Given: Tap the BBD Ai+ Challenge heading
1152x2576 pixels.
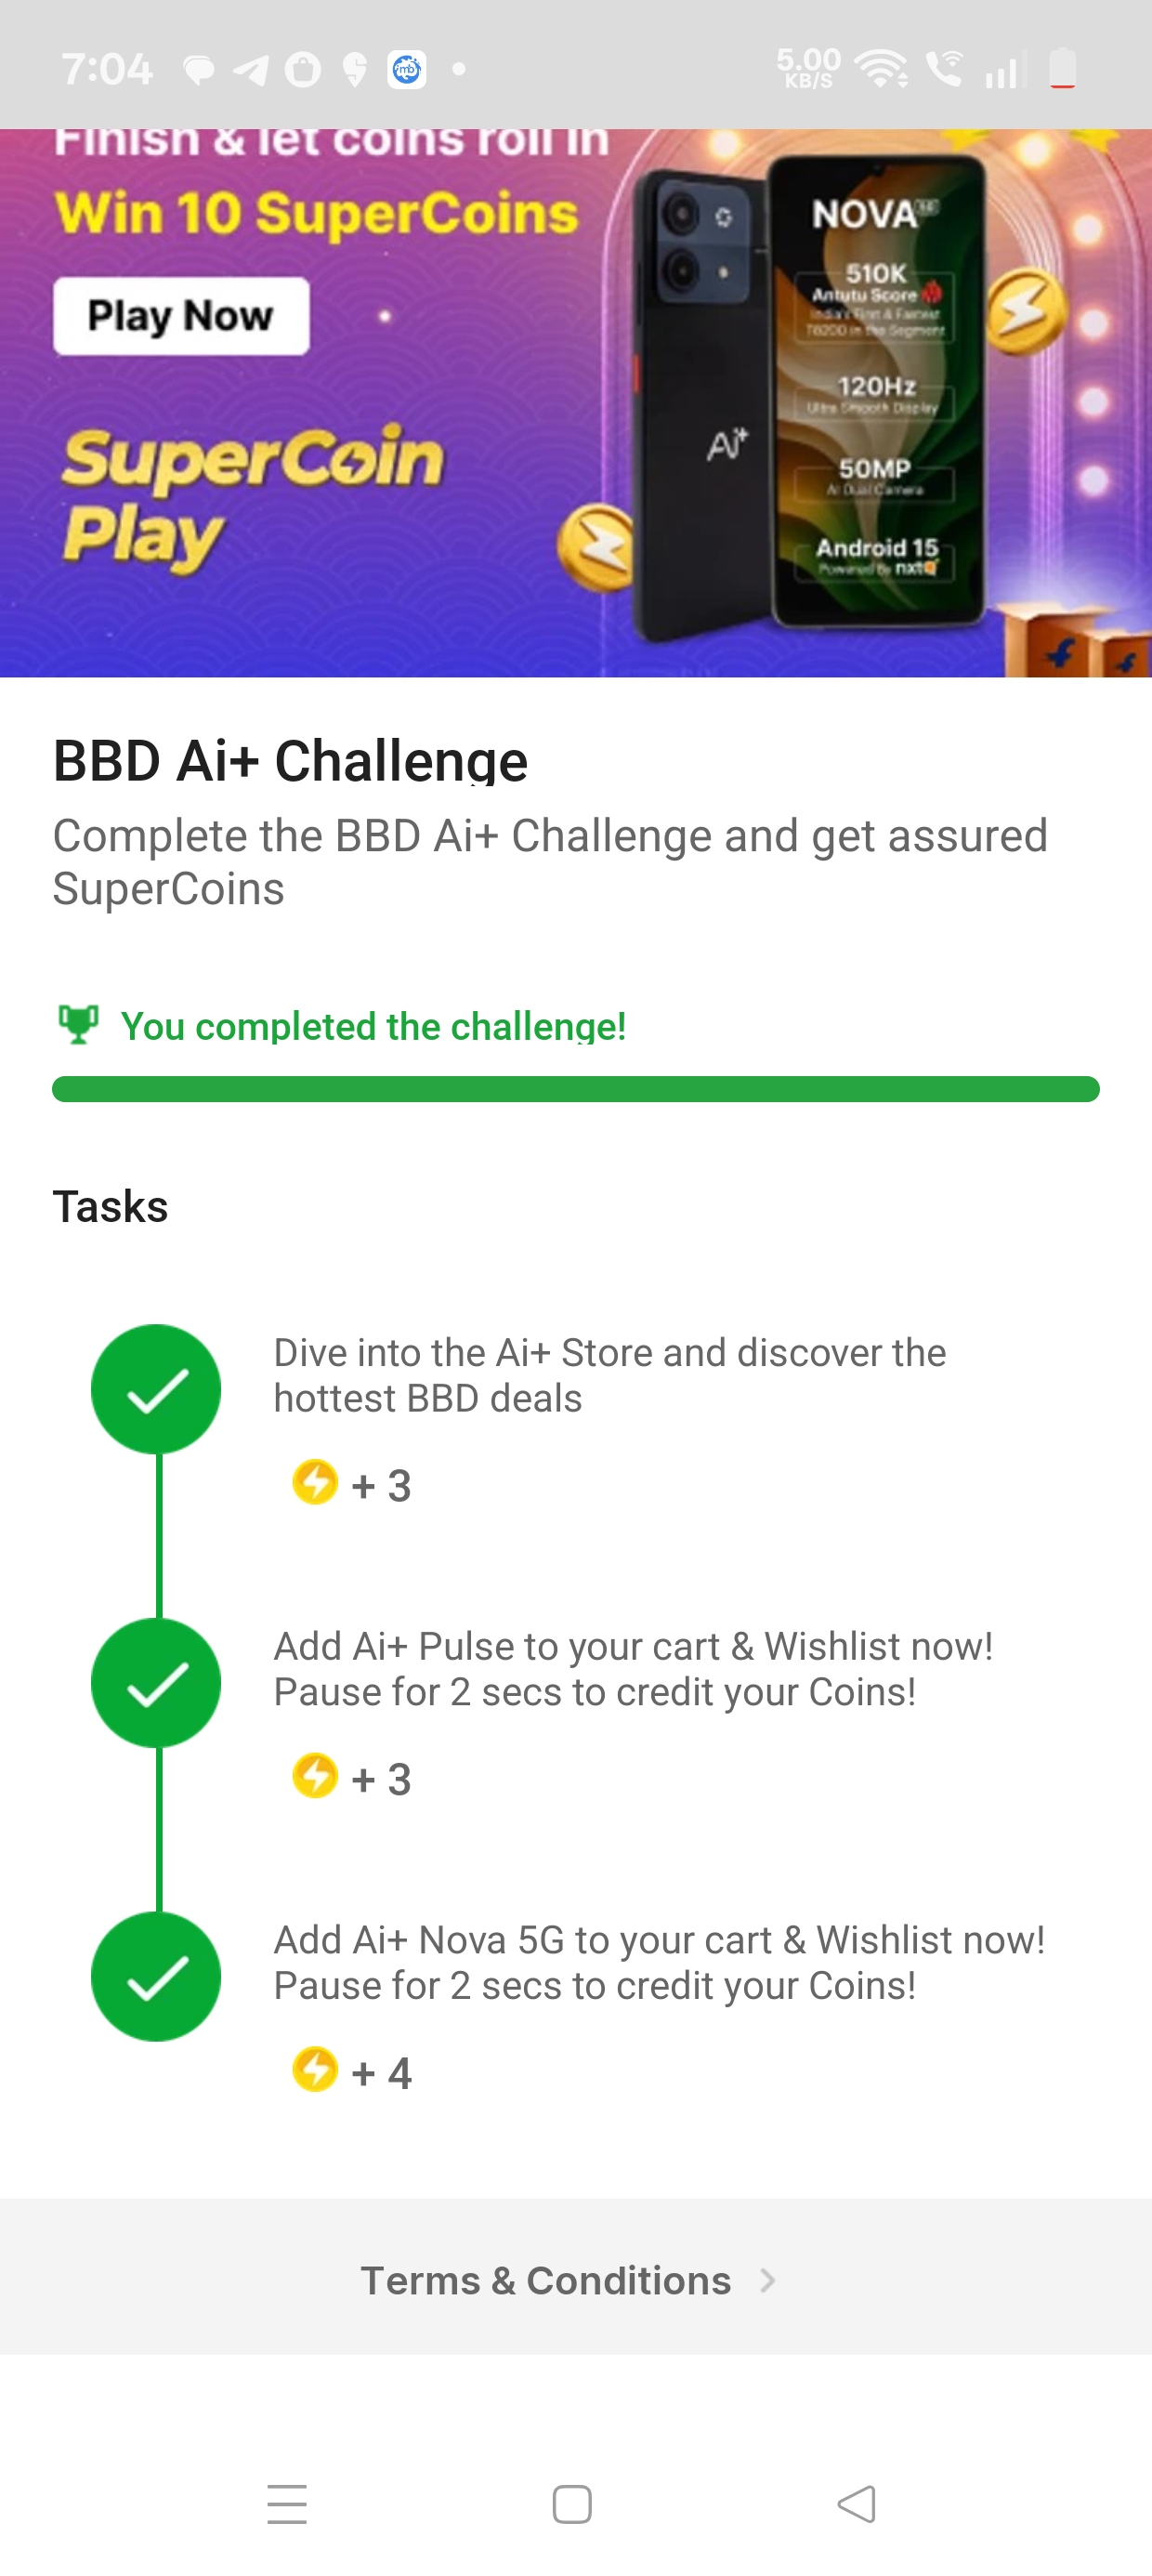Looking at the screenshot, I should point(290,761).
